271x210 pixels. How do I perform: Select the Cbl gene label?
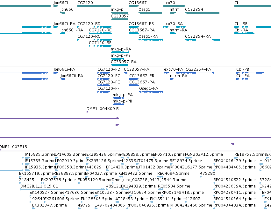237,3
